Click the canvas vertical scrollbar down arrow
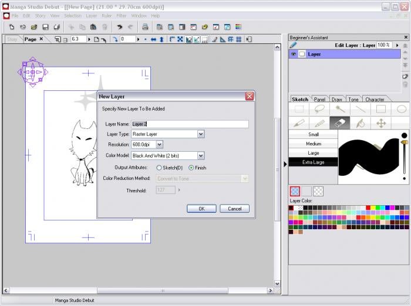411x306 pixels. click(x=277, y=284)
